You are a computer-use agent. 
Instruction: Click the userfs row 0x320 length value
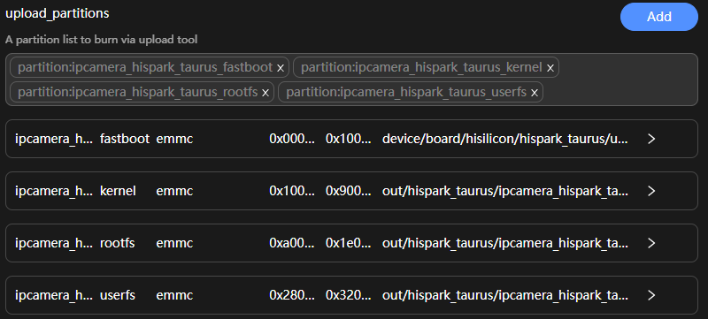pos(349,295)
